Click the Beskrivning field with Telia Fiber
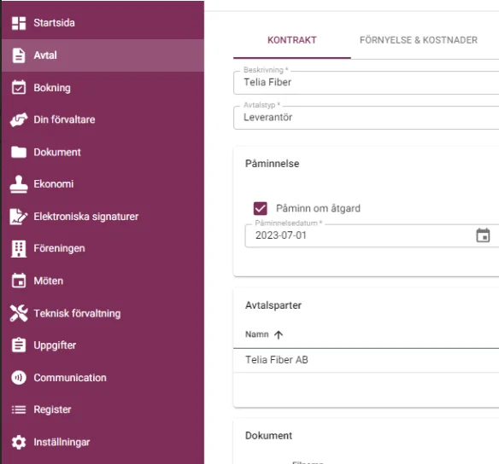This screenshot has width=499, height=464. click(366, 83)
